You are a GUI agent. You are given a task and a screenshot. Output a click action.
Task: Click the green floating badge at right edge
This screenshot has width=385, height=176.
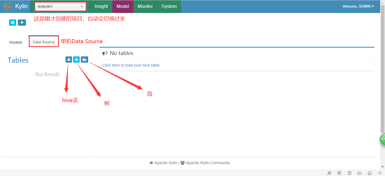pos(382,139)
